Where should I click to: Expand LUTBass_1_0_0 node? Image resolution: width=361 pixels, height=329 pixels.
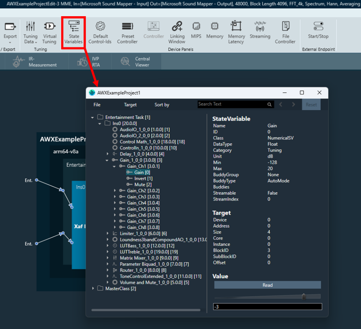pyautogui.click(x=107, y=246)
